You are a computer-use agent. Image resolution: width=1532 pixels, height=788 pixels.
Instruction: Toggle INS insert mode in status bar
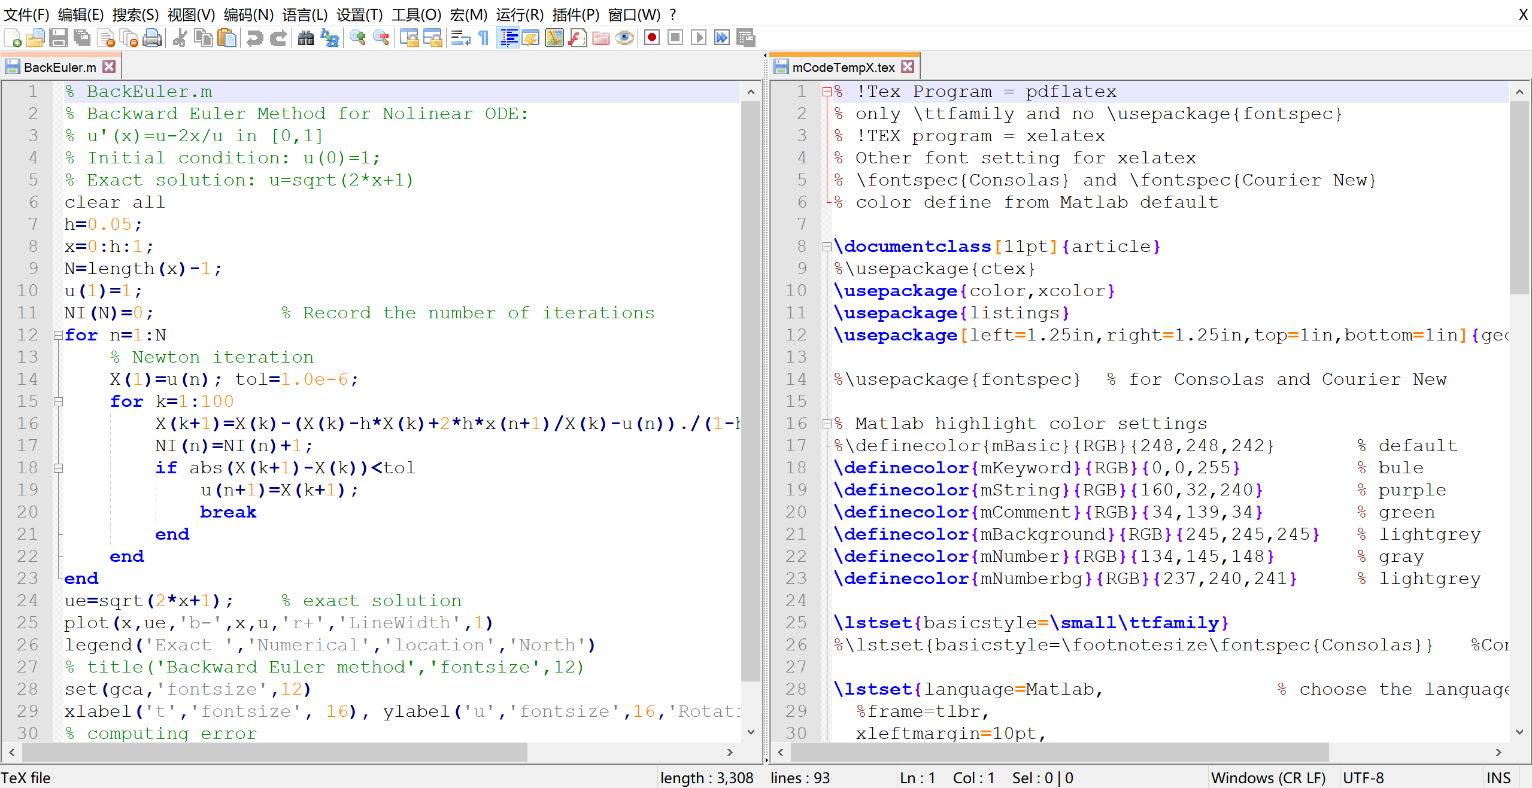click(1498, 778)
